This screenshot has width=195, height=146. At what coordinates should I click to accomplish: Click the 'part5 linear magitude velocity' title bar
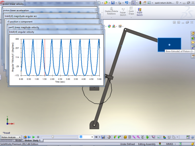[x=55, y=27]
